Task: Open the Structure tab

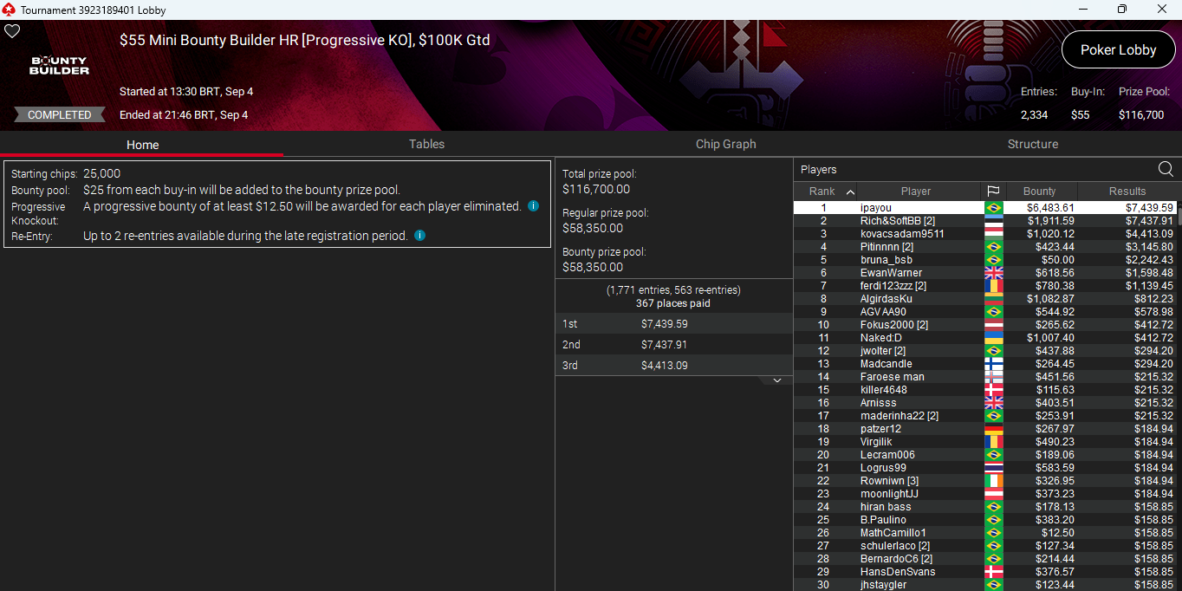Action: point(1032,144)
